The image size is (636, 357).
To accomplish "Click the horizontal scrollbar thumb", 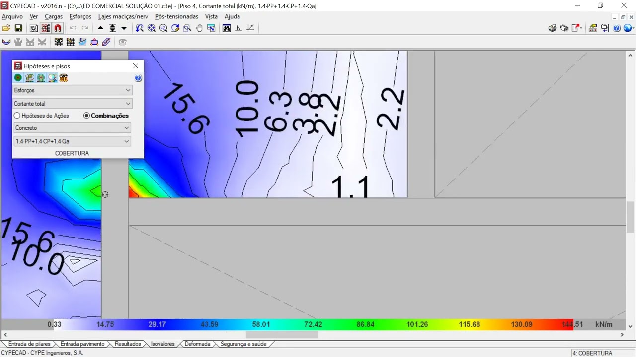I will tap(282, 335).
